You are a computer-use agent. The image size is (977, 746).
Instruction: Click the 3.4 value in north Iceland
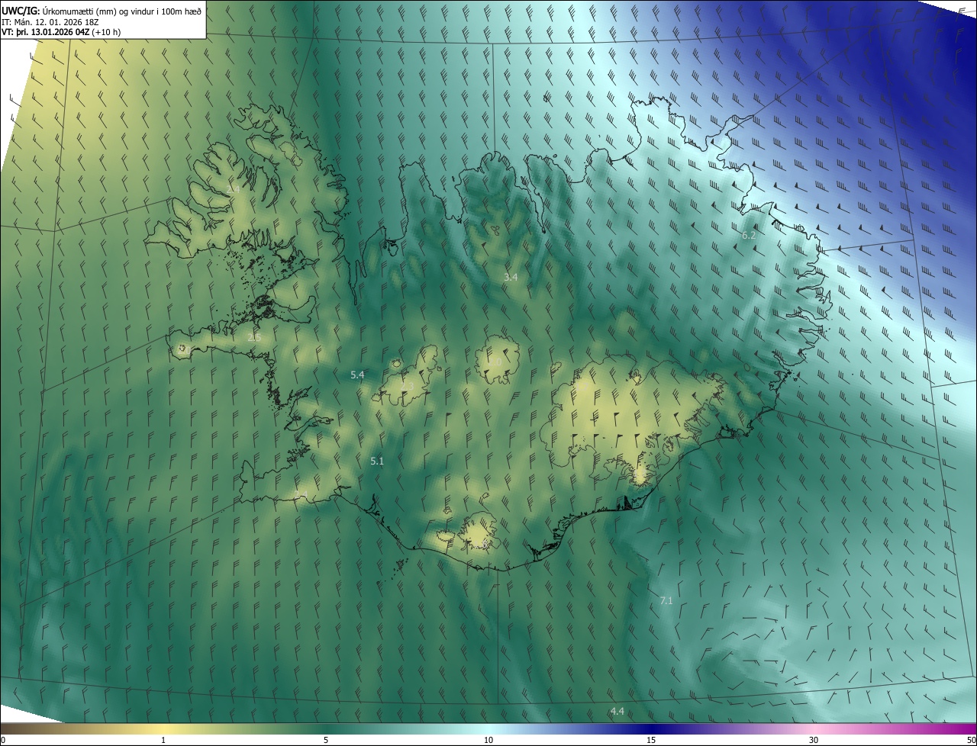[x=511, y=278]
